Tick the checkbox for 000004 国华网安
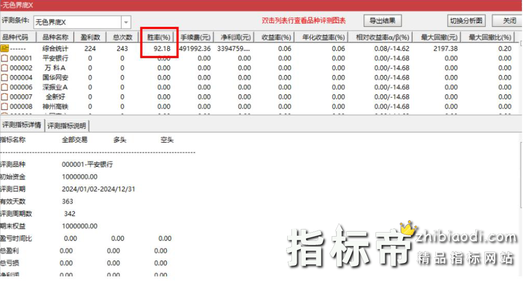The image size is (523, 281). (x=4, y=78)
